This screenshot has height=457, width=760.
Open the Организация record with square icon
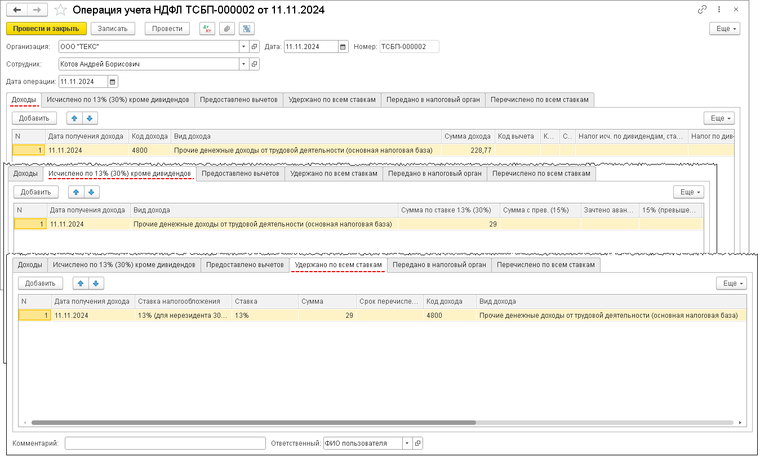[x=254, y=47]
